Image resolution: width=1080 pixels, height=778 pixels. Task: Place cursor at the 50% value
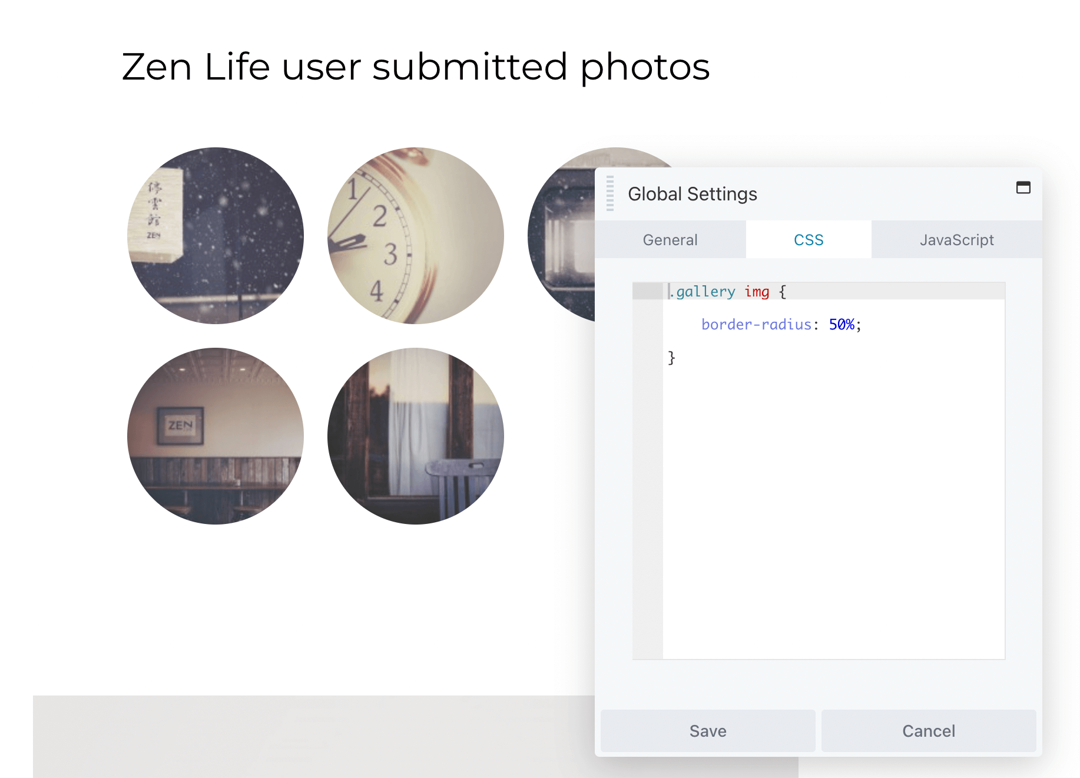(842, 325)
